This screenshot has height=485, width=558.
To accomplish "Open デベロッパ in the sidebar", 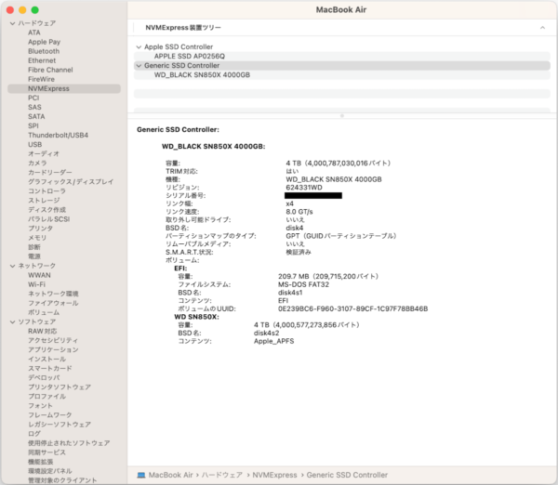I will click(44, 378).
